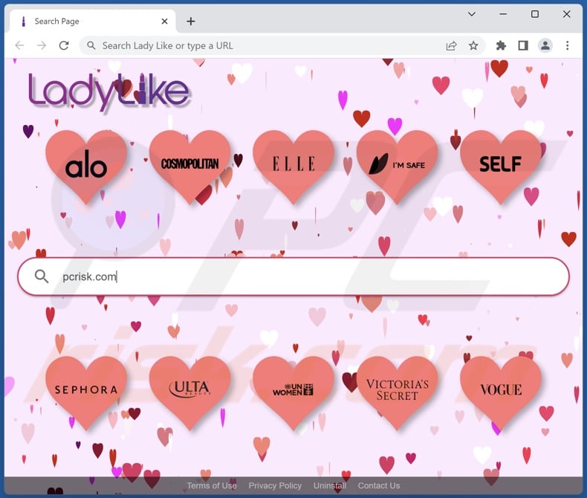This screenshot has width=587, height=498.
Task: Maximize the browser window
Action: [535, 14]
